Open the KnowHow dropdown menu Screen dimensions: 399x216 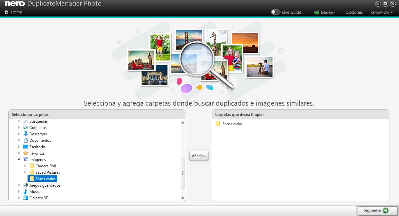pos(381,12)
